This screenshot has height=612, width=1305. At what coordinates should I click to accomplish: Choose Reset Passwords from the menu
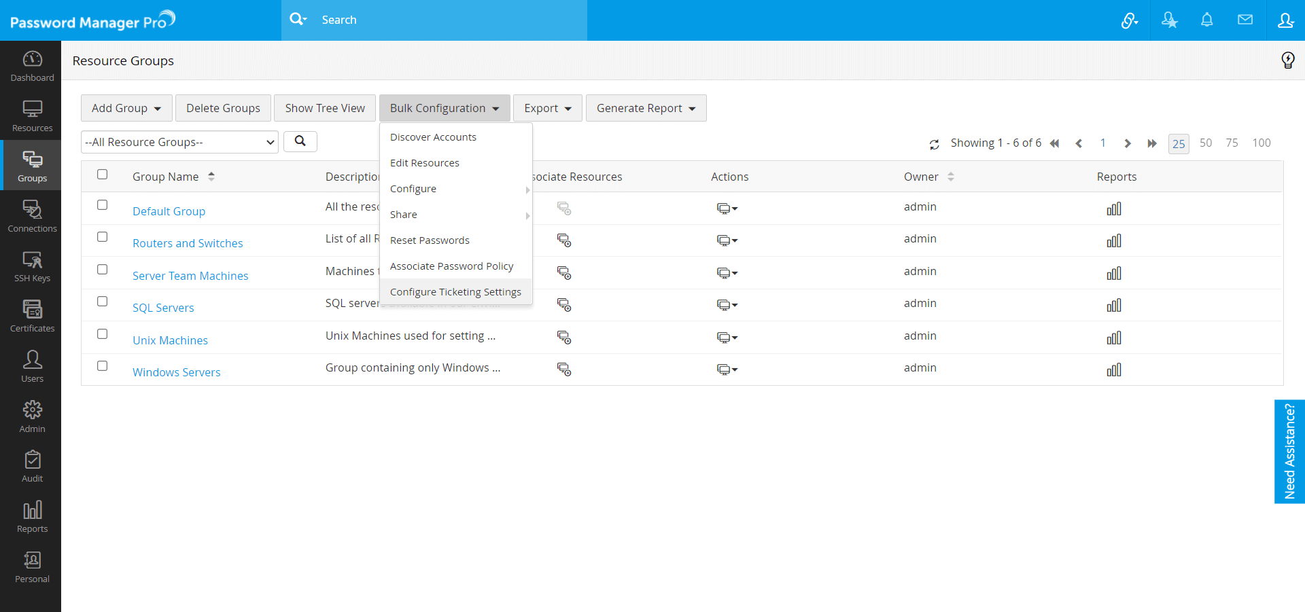[x=430, y=240]
